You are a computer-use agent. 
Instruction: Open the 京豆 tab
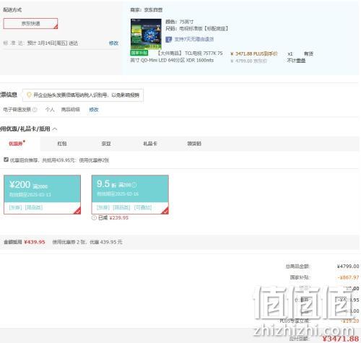coord(106,144)
